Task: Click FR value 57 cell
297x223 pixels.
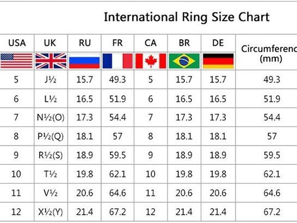Action: 117,136
